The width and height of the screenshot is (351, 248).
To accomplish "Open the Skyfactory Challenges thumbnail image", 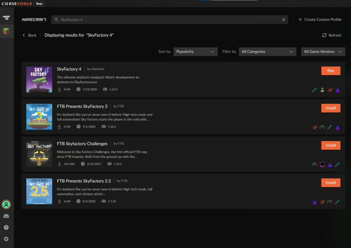I will [39, 154].
